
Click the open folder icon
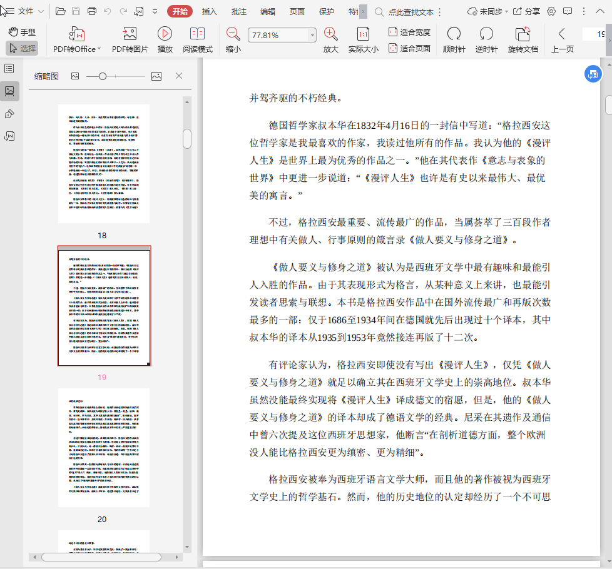coord(61,11)
